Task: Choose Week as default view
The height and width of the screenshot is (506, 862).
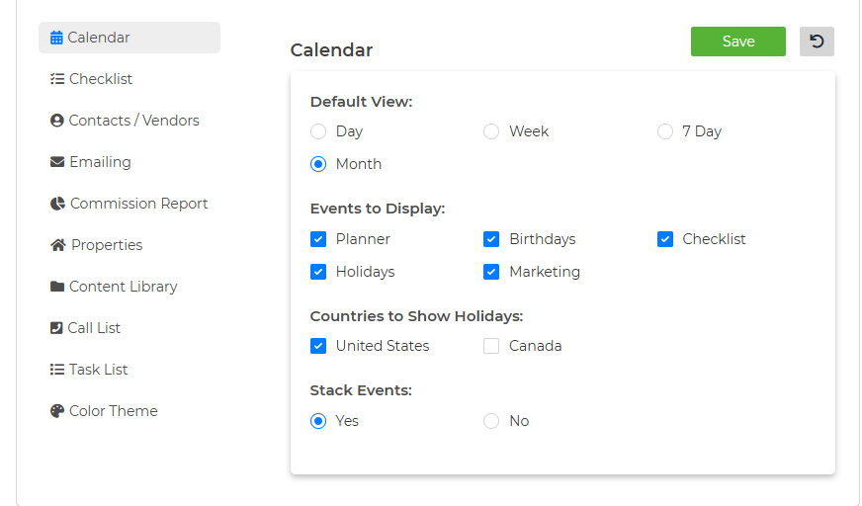Action: coord(491,131)
